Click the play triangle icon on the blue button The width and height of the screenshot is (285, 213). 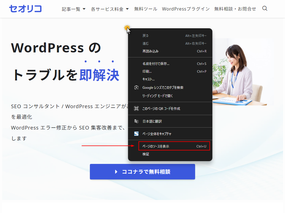click(x=117, y=171)
